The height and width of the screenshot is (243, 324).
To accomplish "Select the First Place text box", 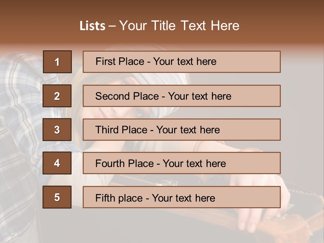I will 182,61.
